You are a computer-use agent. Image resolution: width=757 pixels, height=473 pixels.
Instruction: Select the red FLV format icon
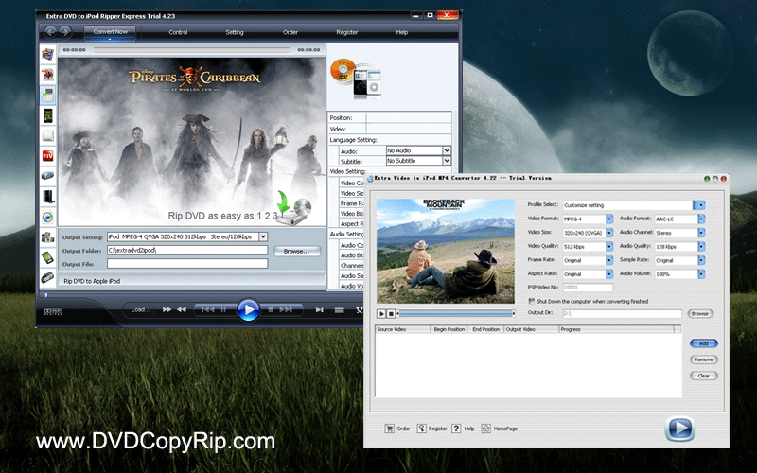pos(48,155)
